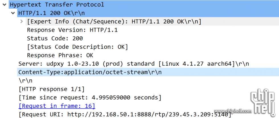The height and width of the screenshot is (121, 279).
Task: Select the Status Code: 200 field
Action: (x=55, y=39)
